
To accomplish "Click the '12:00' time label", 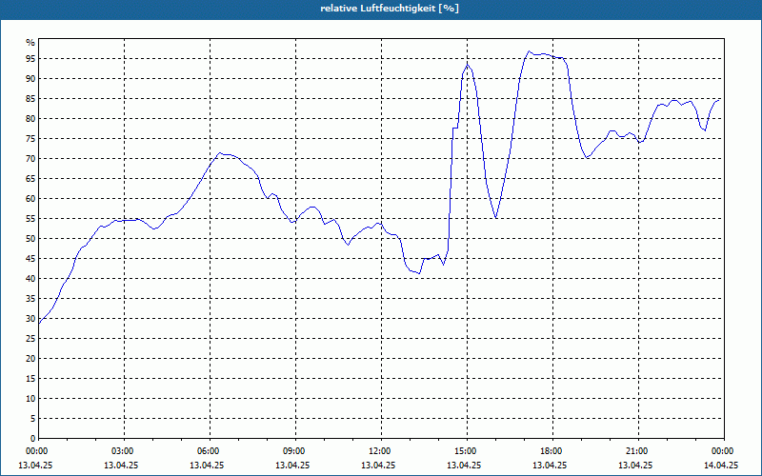I will 380,451.
